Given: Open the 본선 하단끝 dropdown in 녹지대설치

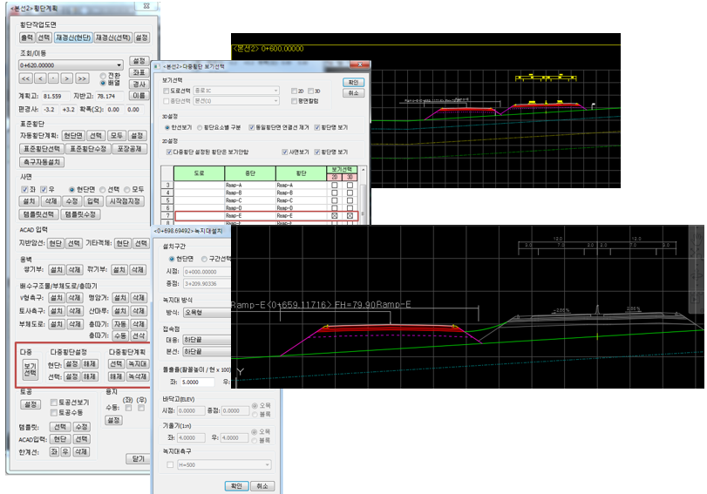Looking at the screenshot, I should coord(207,351).
